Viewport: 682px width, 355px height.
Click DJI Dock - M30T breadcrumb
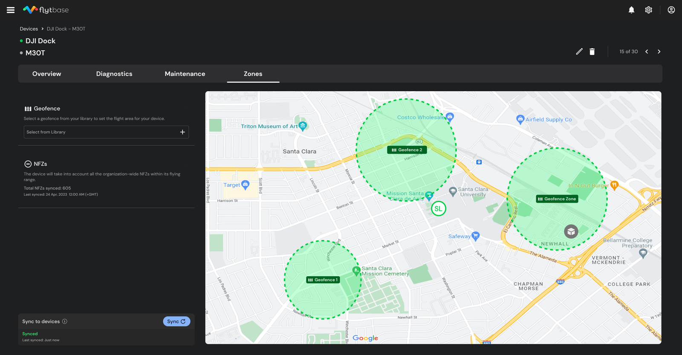(x=66, y=29)
